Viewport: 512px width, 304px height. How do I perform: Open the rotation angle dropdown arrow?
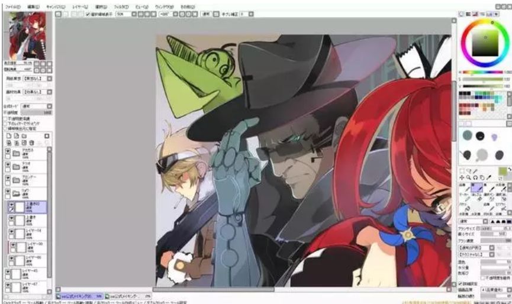[175, 14]
